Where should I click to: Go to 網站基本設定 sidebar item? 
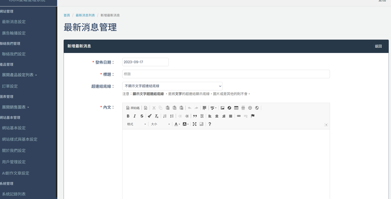click(14, 128)
